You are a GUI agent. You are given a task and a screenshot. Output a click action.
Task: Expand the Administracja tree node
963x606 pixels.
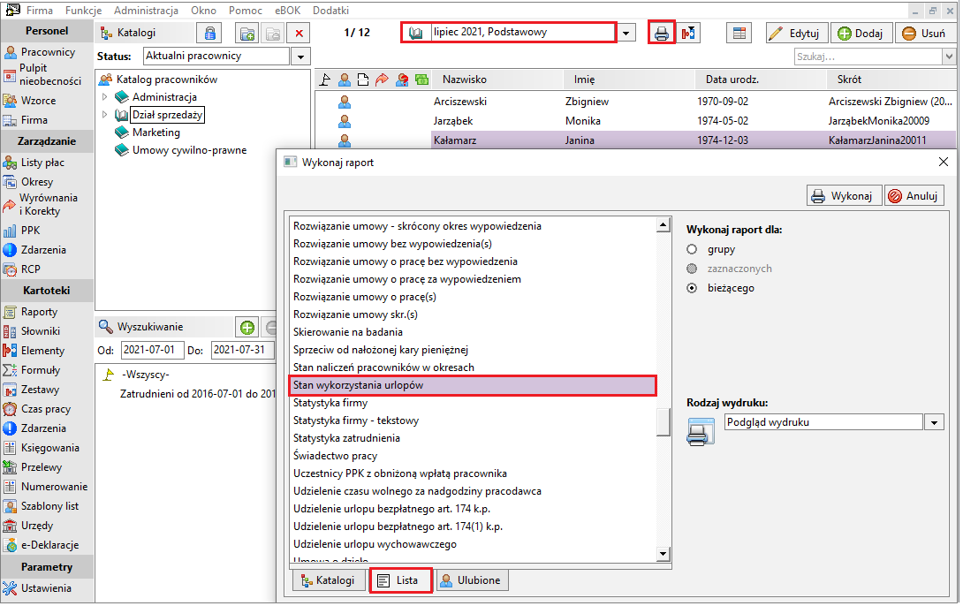pos(104,97)
